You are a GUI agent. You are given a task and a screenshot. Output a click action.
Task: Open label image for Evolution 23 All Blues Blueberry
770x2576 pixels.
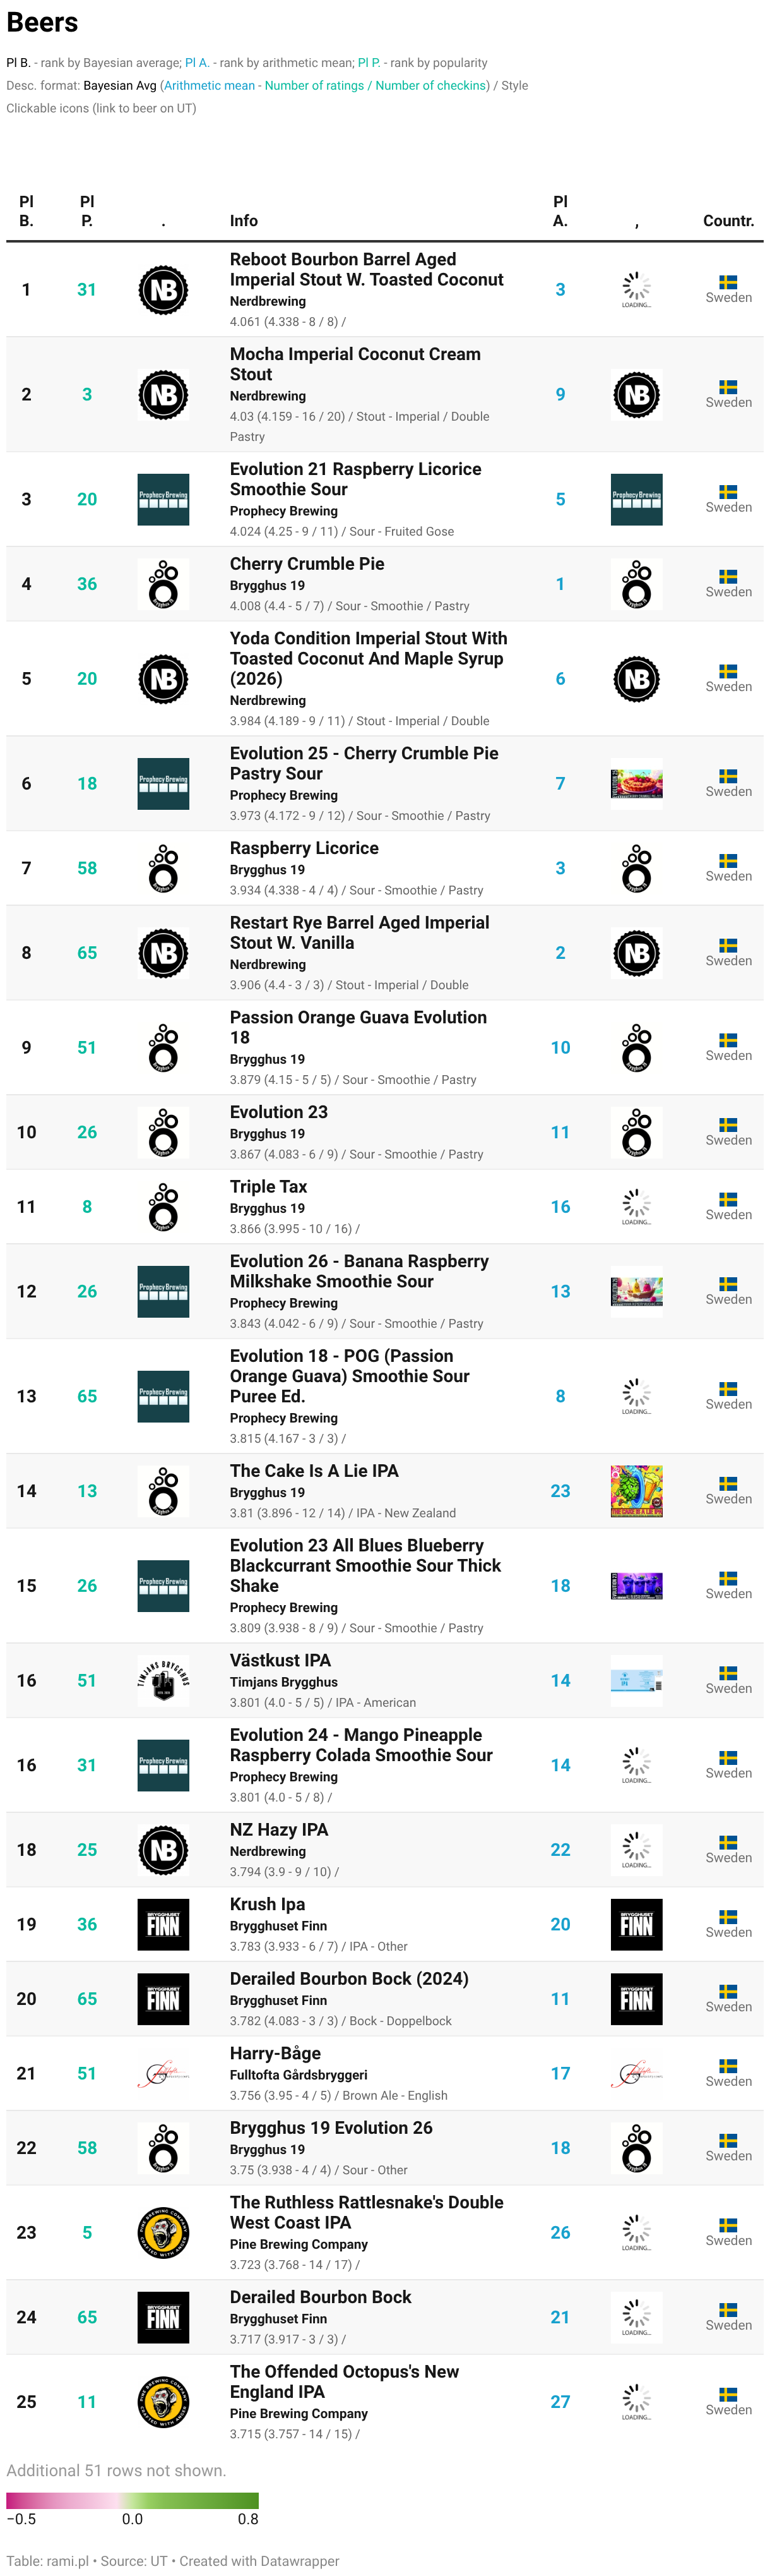pyautogui.click(x=636, y=1585)
